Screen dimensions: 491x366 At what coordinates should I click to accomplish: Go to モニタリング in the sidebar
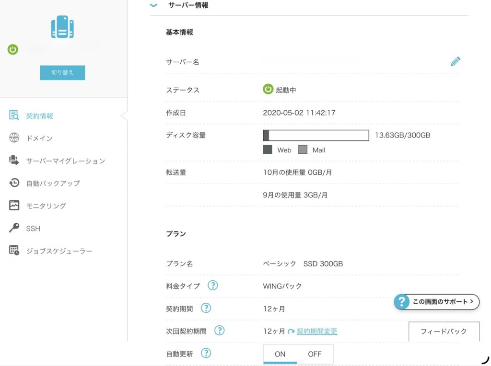[46, 206]
